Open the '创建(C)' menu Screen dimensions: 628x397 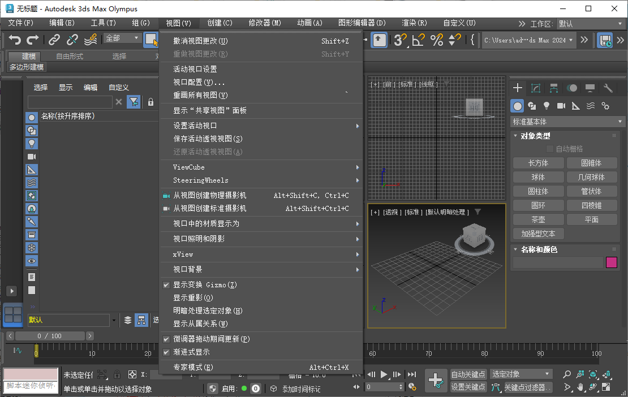click(x=220, y=23)
